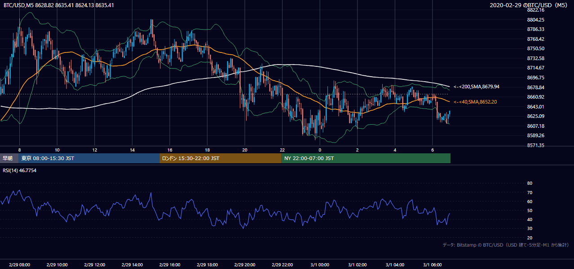The height and width of the screenshot is (269, 574).
Task: Click hour tick 22 under price chart
Action: click(x=282, y=150)
